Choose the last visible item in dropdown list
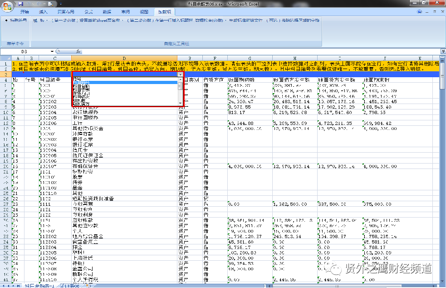Viewport: 446px width, 288px height. (x=125, y=104)
